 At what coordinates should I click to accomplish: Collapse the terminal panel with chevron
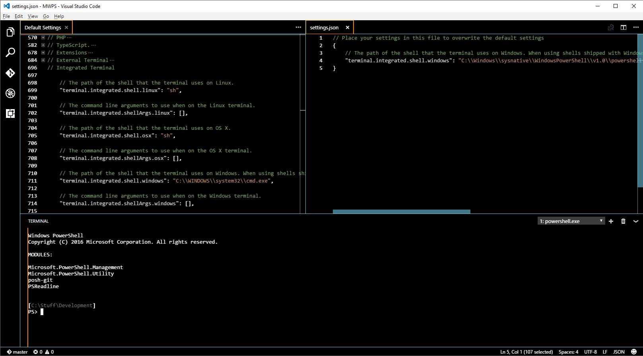click(x=635, y=221)
